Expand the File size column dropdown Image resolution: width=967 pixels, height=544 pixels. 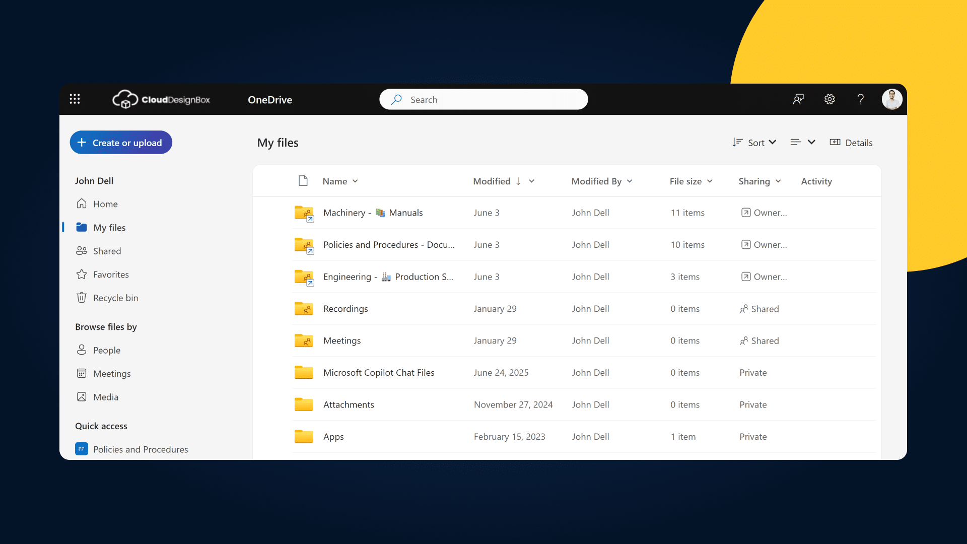[x=710, y=181]
